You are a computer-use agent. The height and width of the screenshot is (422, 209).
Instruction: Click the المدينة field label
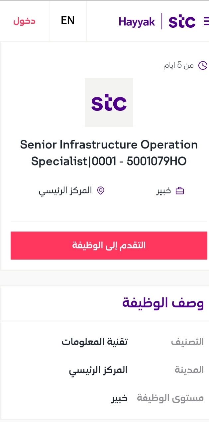189,370
